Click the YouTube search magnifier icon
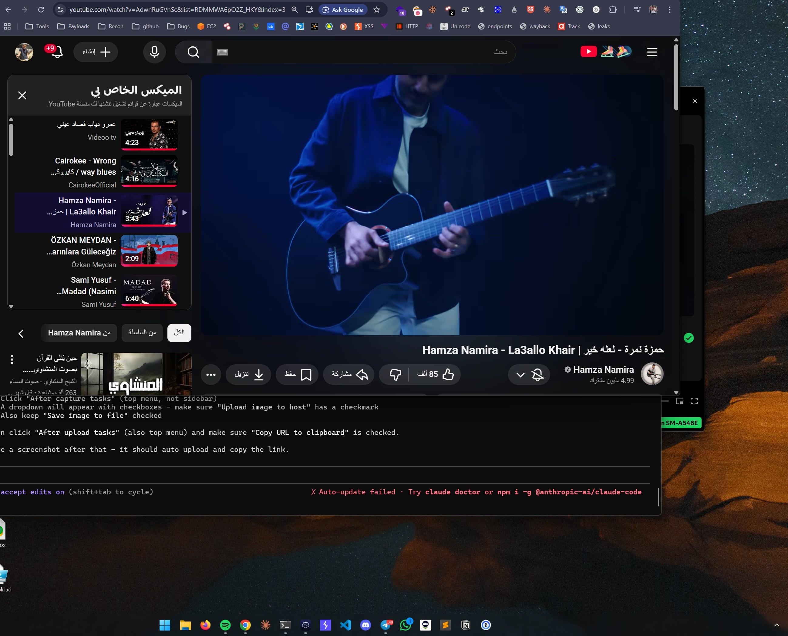The width and height of the screenshot is (788, 636). [x=193, y=52]
